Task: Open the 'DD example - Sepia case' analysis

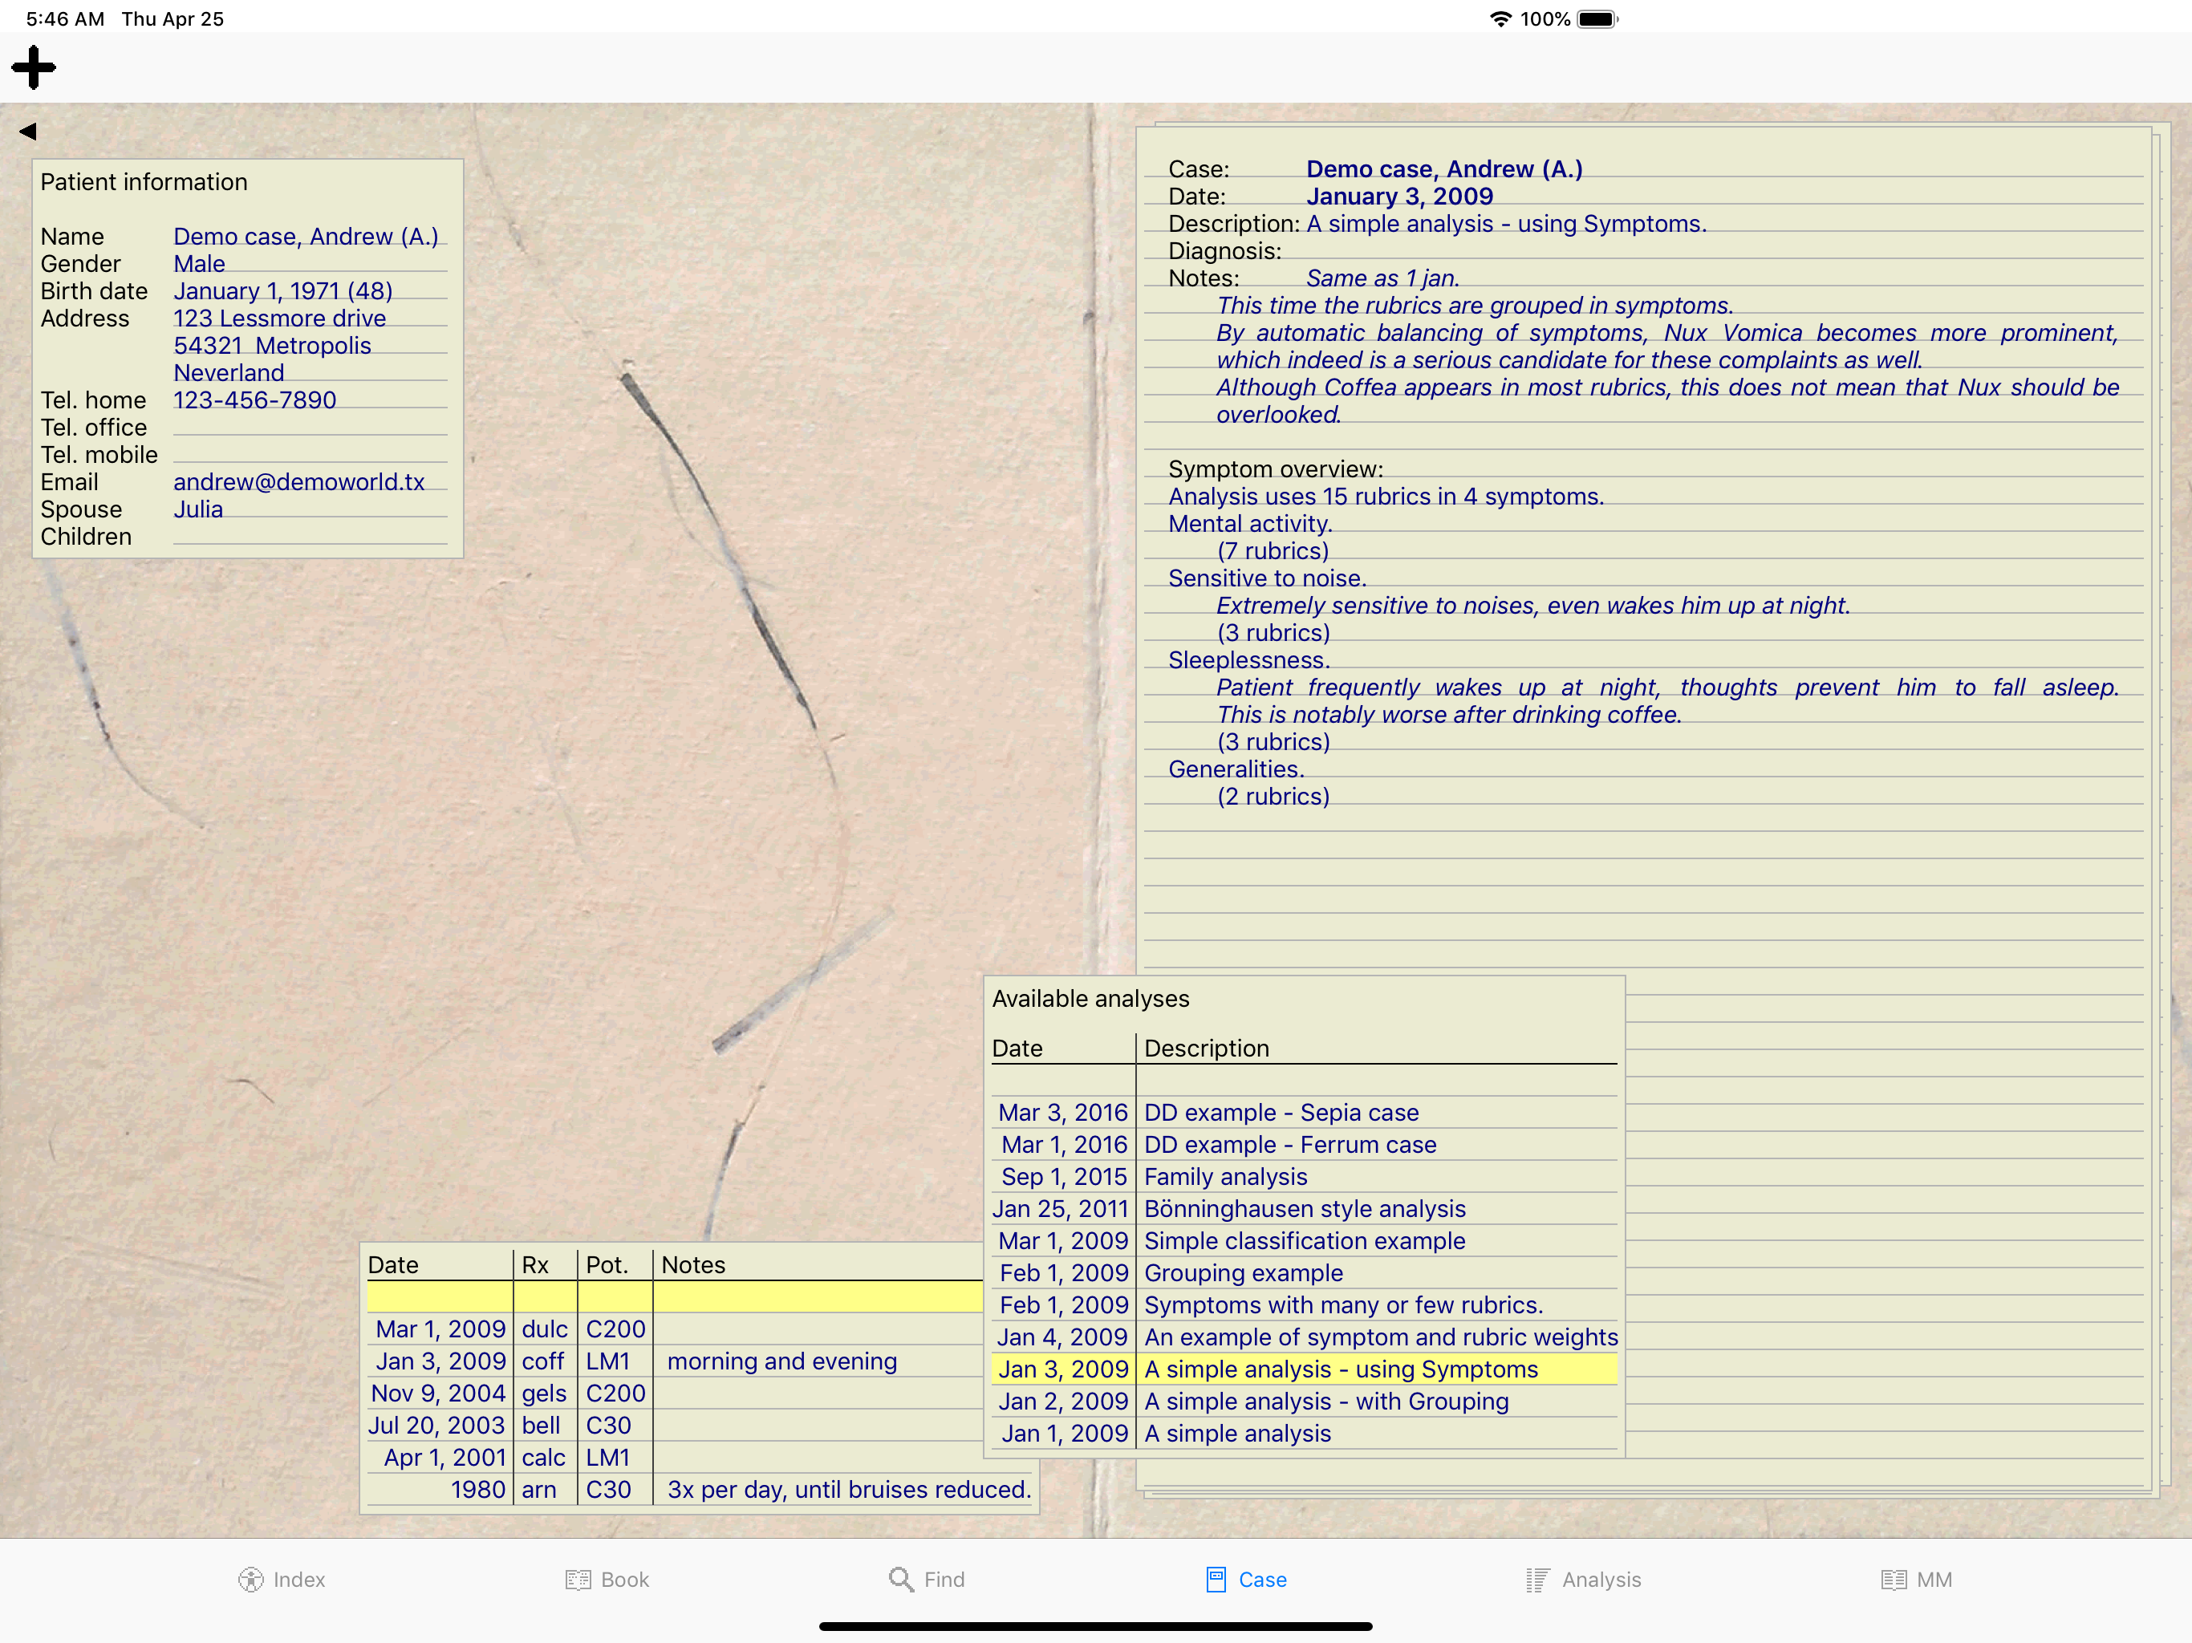Action: 1304,1112
